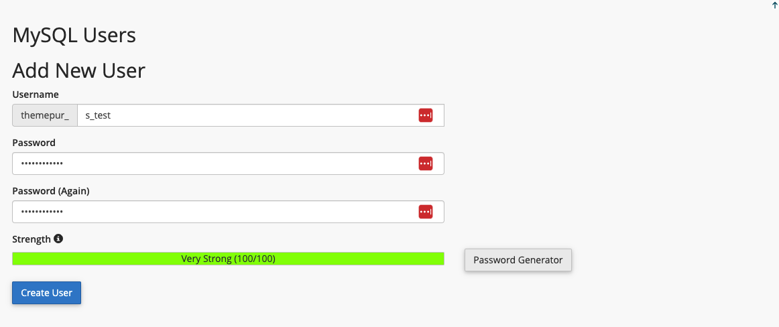Focus the first Password input field

pyautogui.click(x=228, y=163)
